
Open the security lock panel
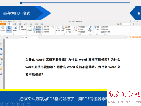click(x=1, y=69)
